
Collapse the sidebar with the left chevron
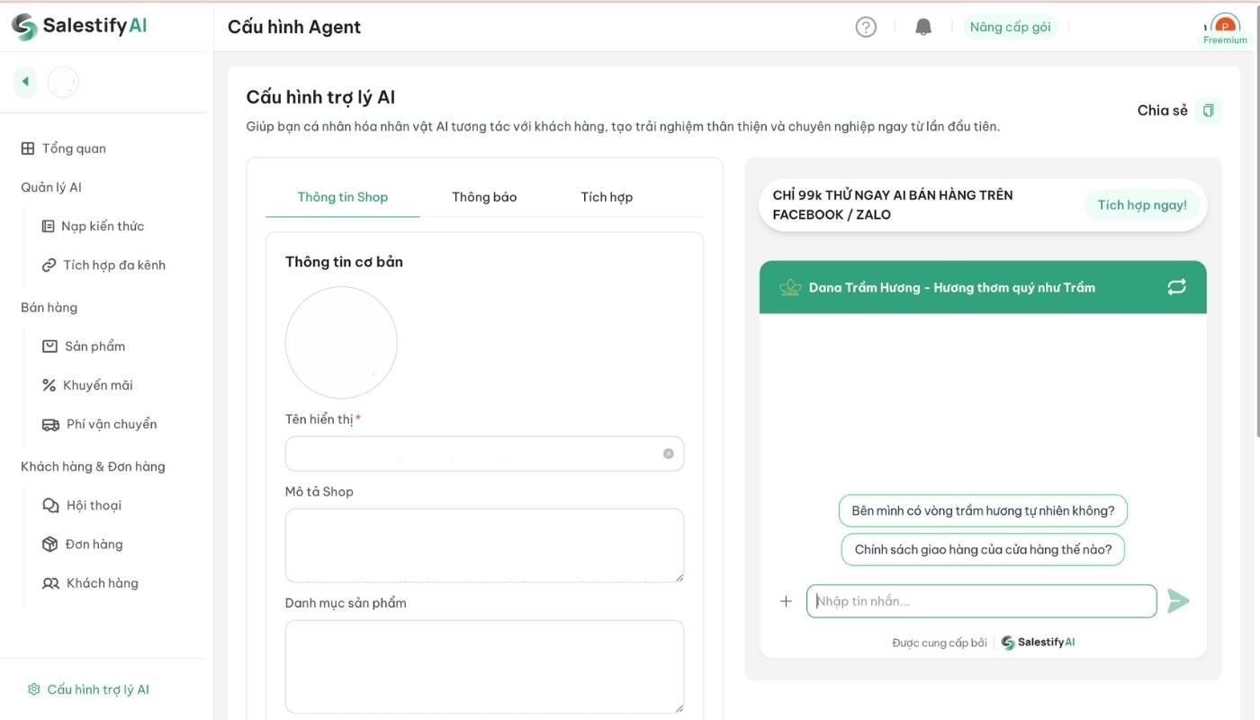[x=24, y=80]
